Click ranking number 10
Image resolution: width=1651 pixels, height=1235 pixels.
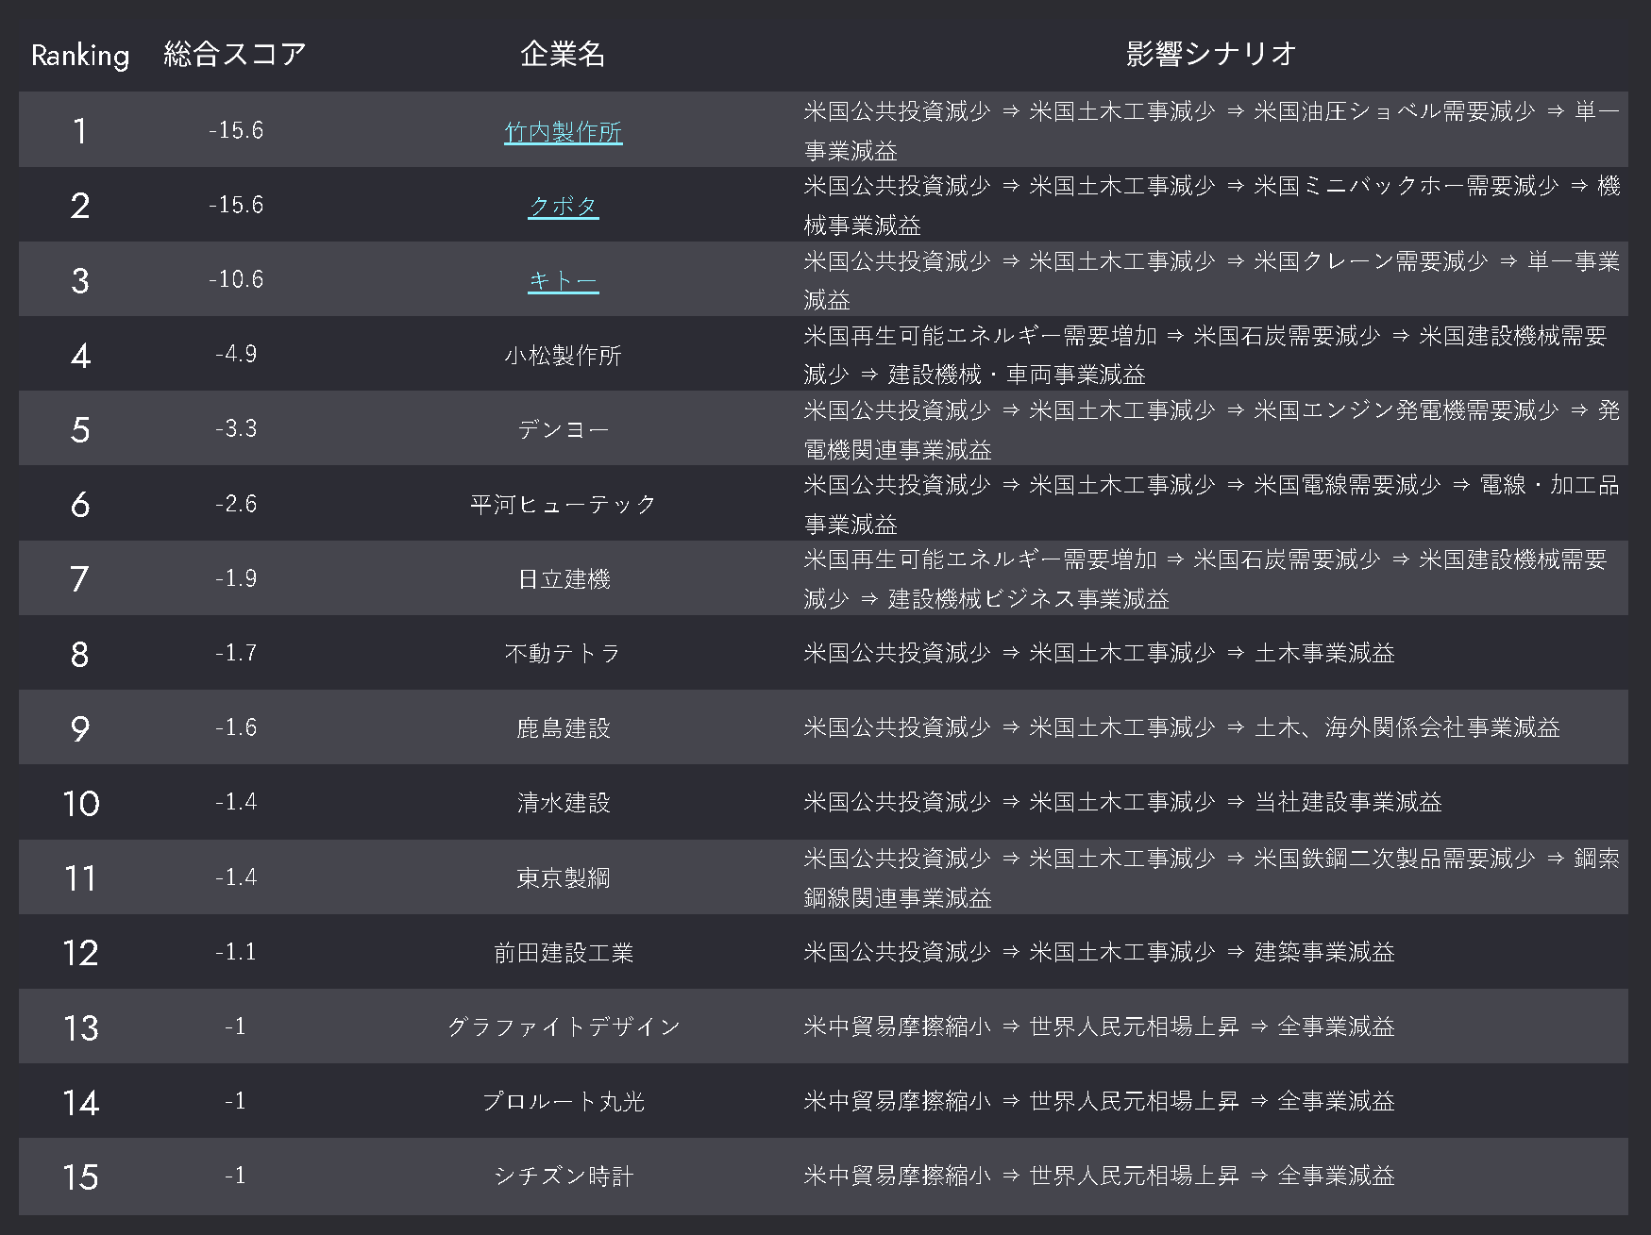80,804
